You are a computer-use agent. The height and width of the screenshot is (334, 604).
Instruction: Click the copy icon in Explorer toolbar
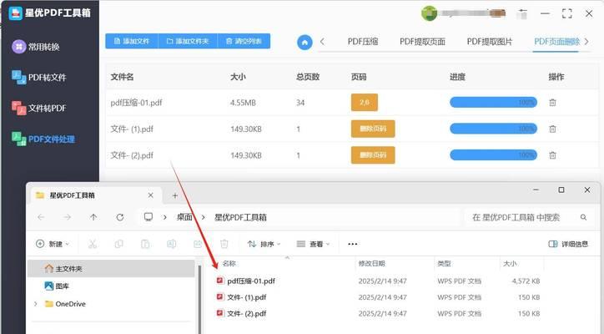(x=118, y=244)
